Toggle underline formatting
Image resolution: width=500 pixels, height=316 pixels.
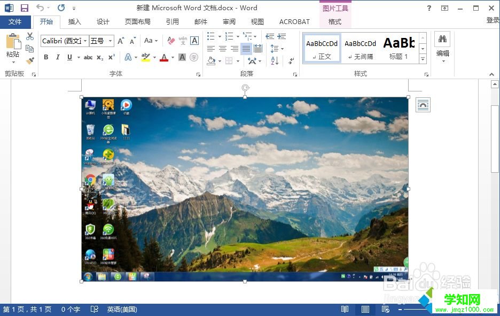pyautogui.click(x=69, y=57)
